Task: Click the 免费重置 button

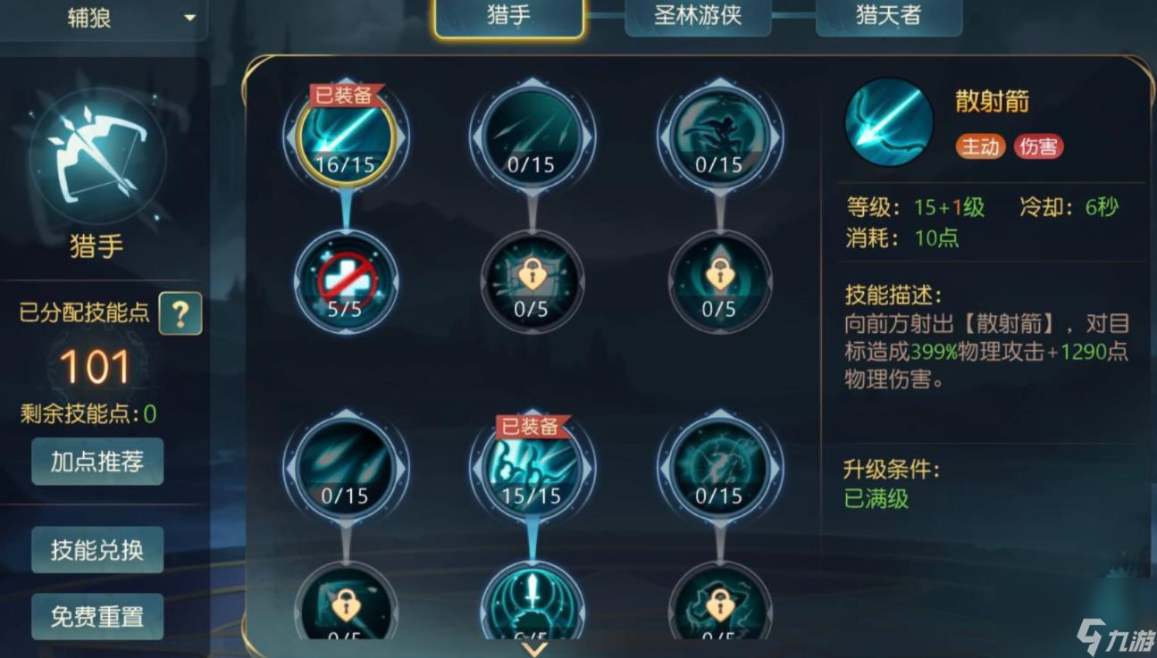Action: click(97, 617)
